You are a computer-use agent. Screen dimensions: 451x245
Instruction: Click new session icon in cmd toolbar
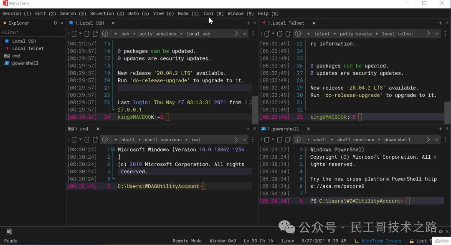pyautogui.click(x=74, y=140)
